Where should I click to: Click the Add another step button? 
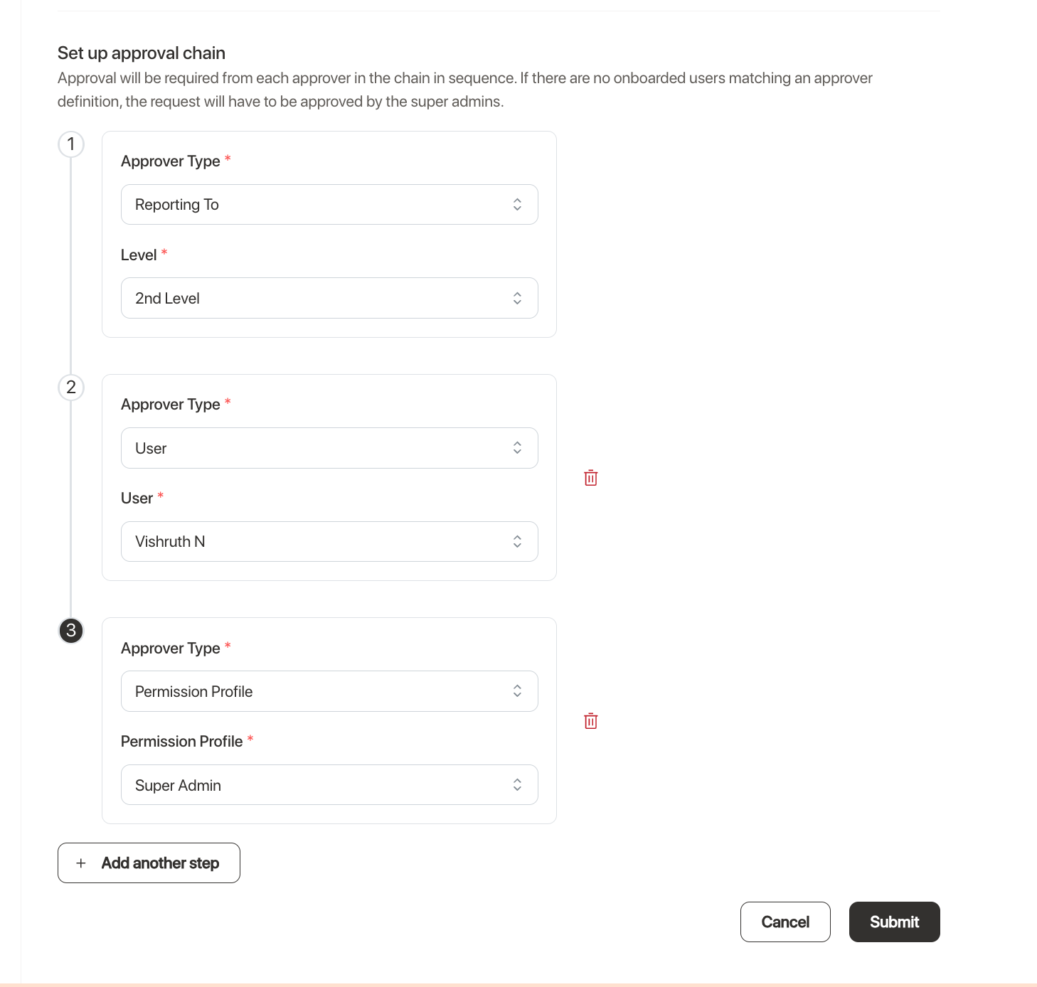click(149, 863)
